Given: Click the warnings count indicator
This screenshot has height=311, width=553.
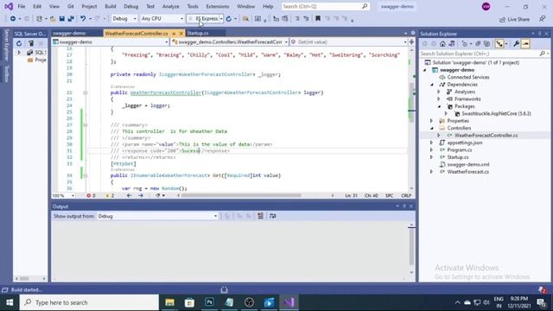Looking at the screenshot, I should 110,195.
